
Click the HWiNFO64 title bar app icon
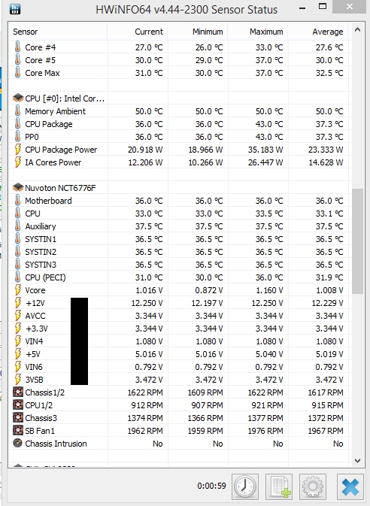click(15, 9)
